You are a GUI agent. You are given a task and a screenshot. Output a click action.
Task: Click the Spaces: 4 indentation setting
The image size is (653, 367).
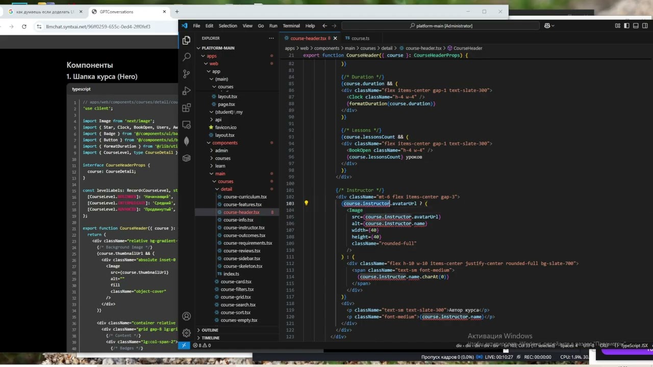[x=568, y=345]
